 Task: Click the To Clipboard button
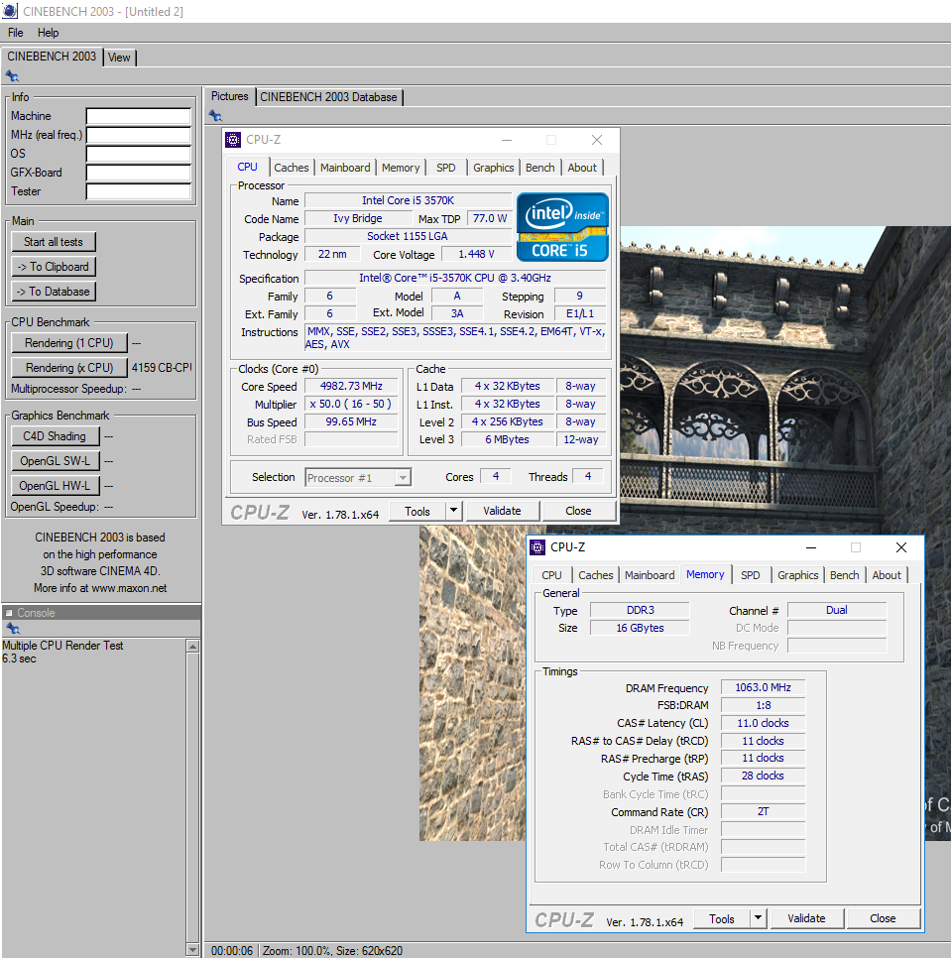54,267
